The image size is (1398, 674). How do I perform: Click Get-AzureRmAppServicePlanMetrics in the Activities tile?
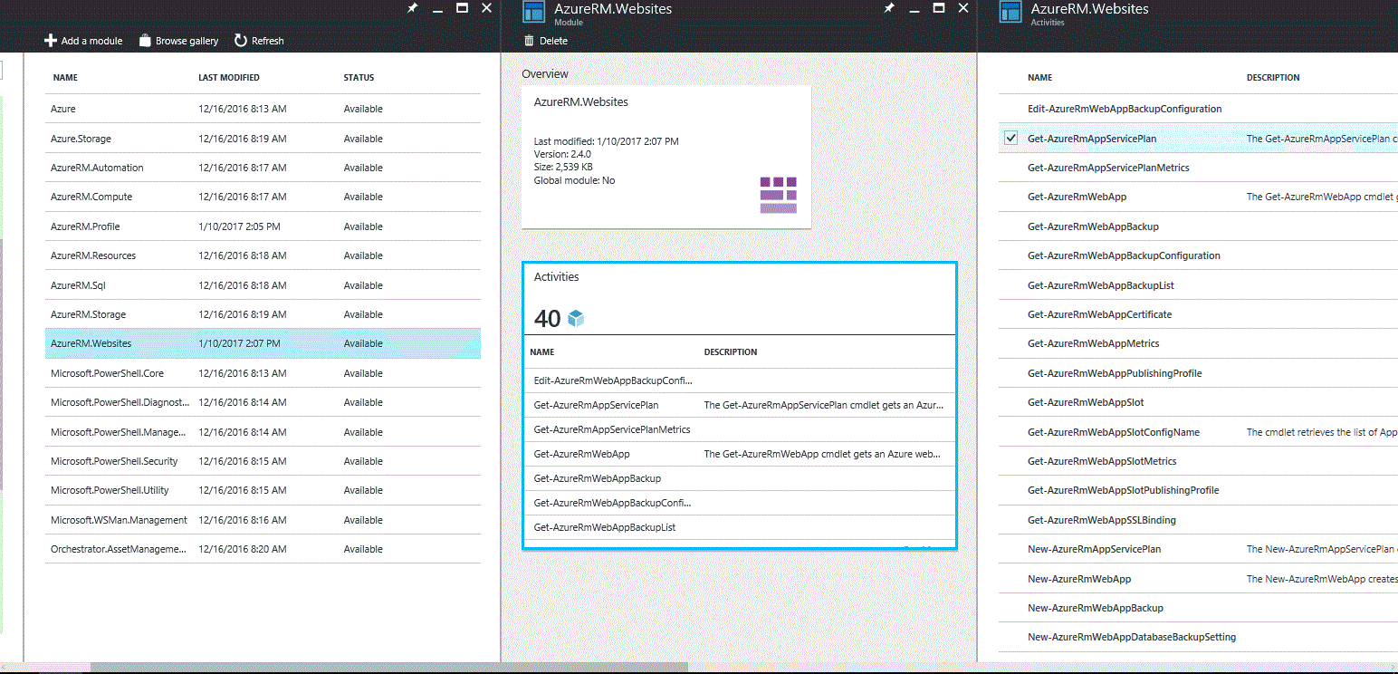coord(612,429)
